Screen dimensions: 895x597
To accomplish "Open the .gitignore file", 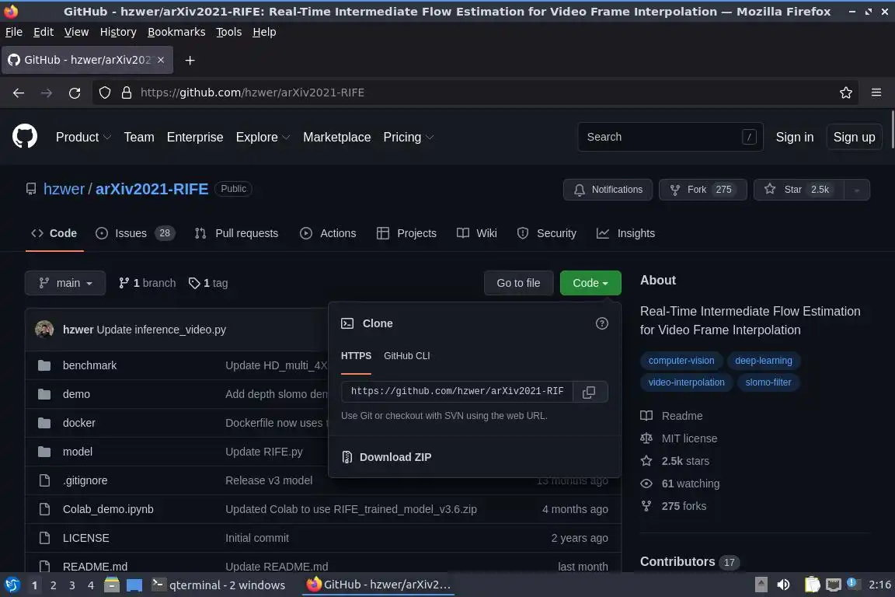I will tap(85, 480).
